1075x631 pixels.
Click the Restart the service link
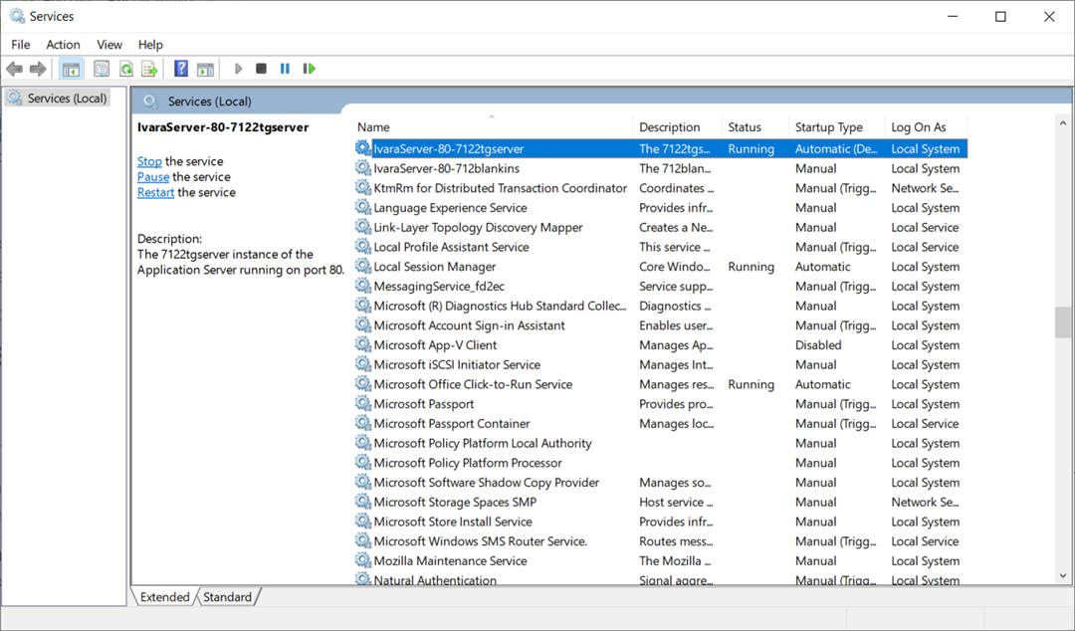[x=155, y=193]
